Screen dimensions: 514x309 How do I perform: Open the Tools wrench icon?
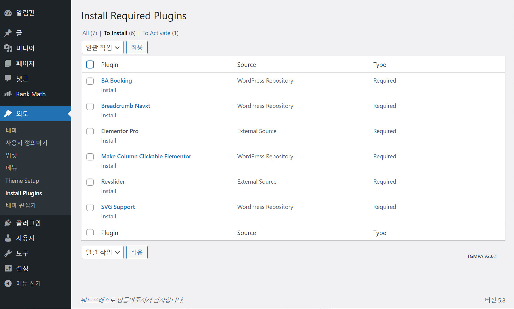click(x=8, y=253)
